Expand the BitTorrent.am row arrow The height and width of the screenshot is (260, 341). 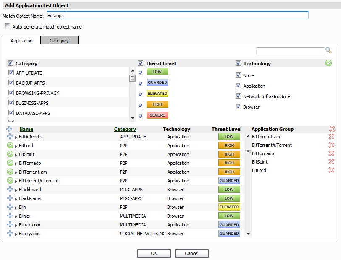(16, 172)
